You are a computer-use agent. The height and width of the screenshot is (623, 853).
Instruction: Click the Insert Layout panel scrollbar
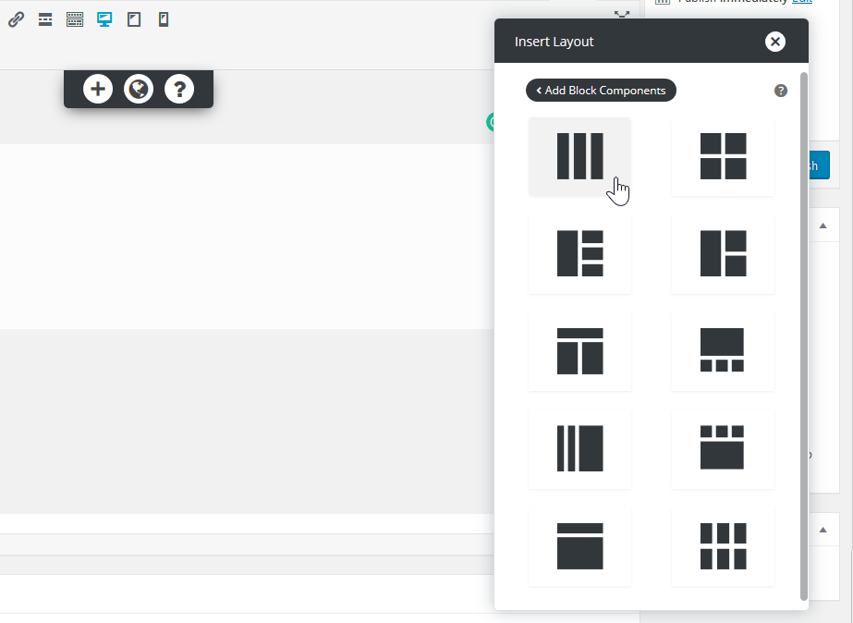coord(804,336)
